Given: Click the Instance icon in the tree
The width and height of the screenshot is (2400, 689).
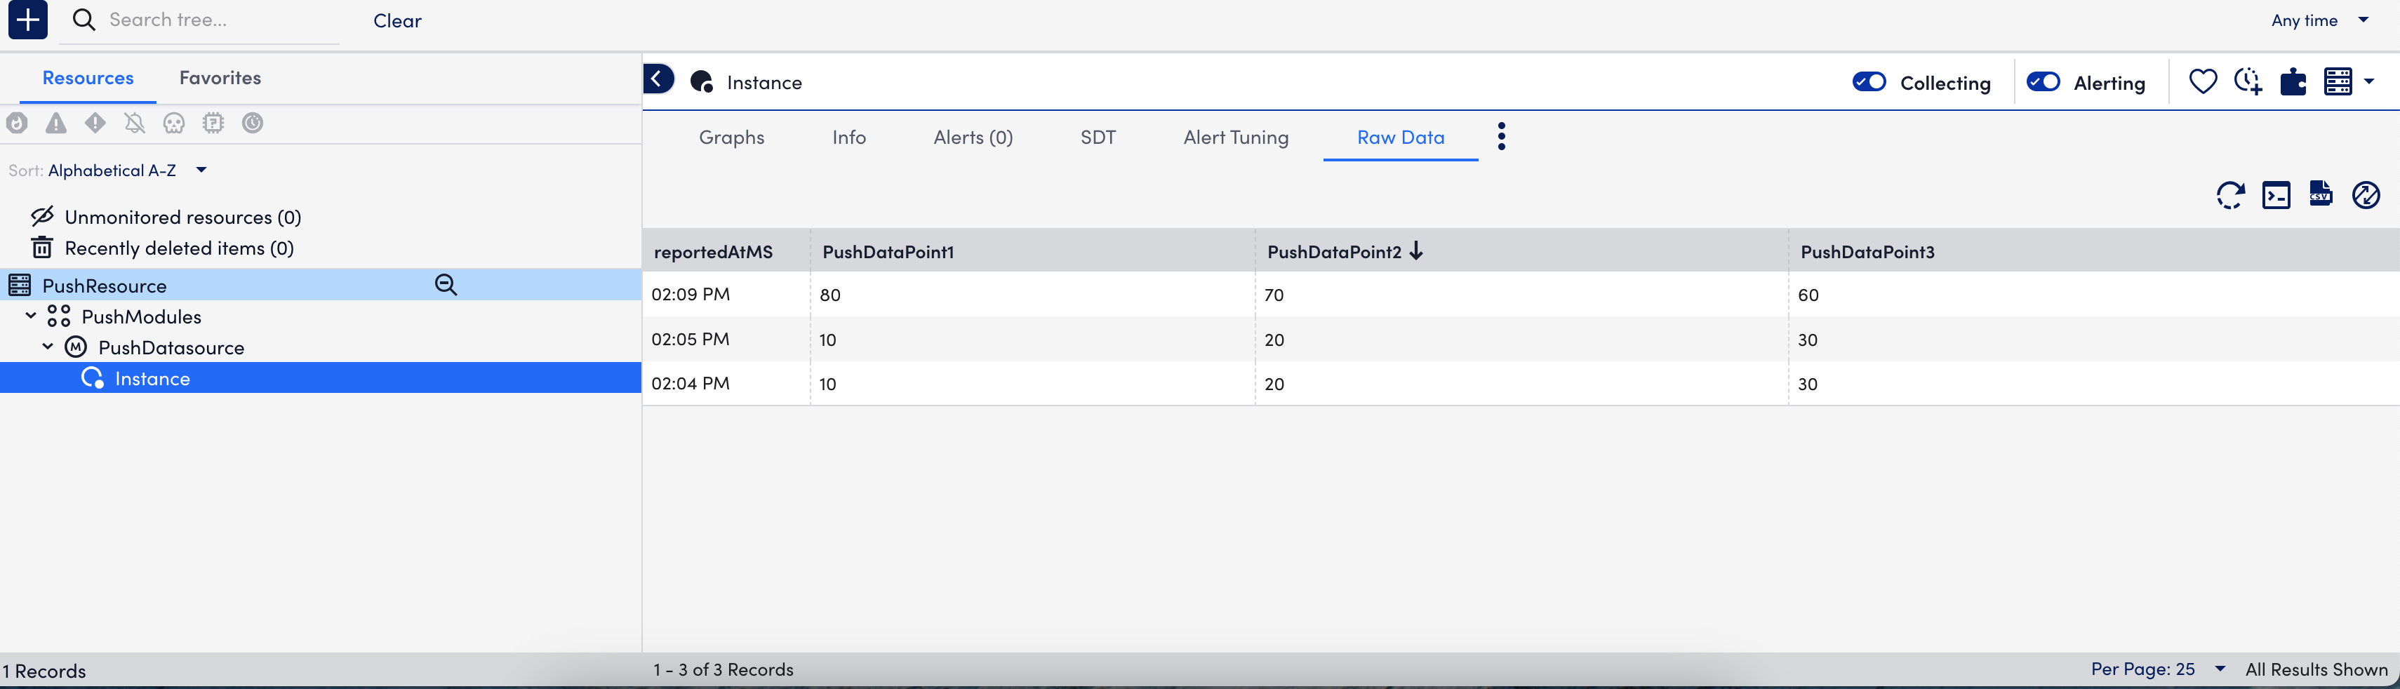Looking at the screenshot, I should click(x=92, y=378).
